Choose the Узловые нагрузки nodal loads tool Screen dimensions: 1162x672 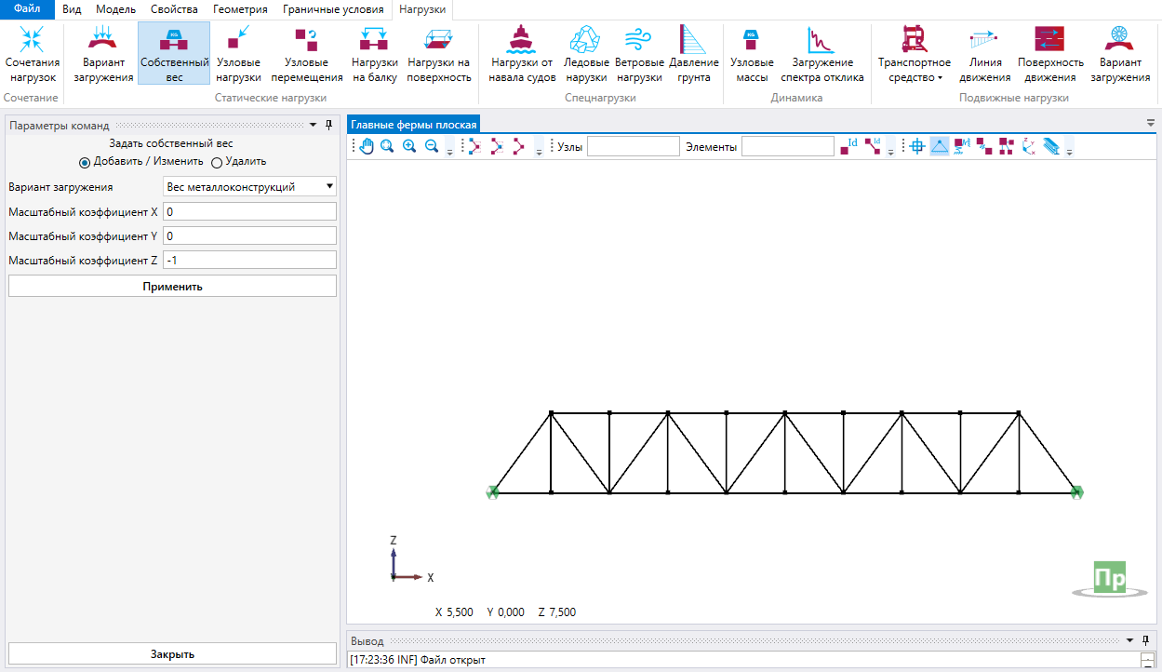[x=238, y=54]
